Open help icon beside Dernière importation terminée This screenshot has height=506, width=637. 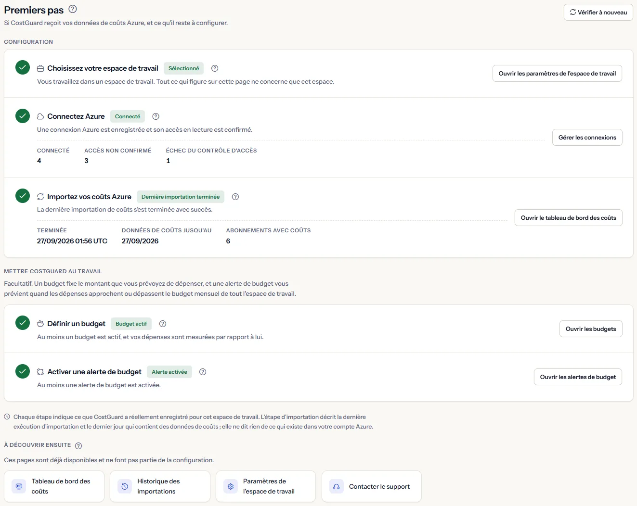pos(235,197)
